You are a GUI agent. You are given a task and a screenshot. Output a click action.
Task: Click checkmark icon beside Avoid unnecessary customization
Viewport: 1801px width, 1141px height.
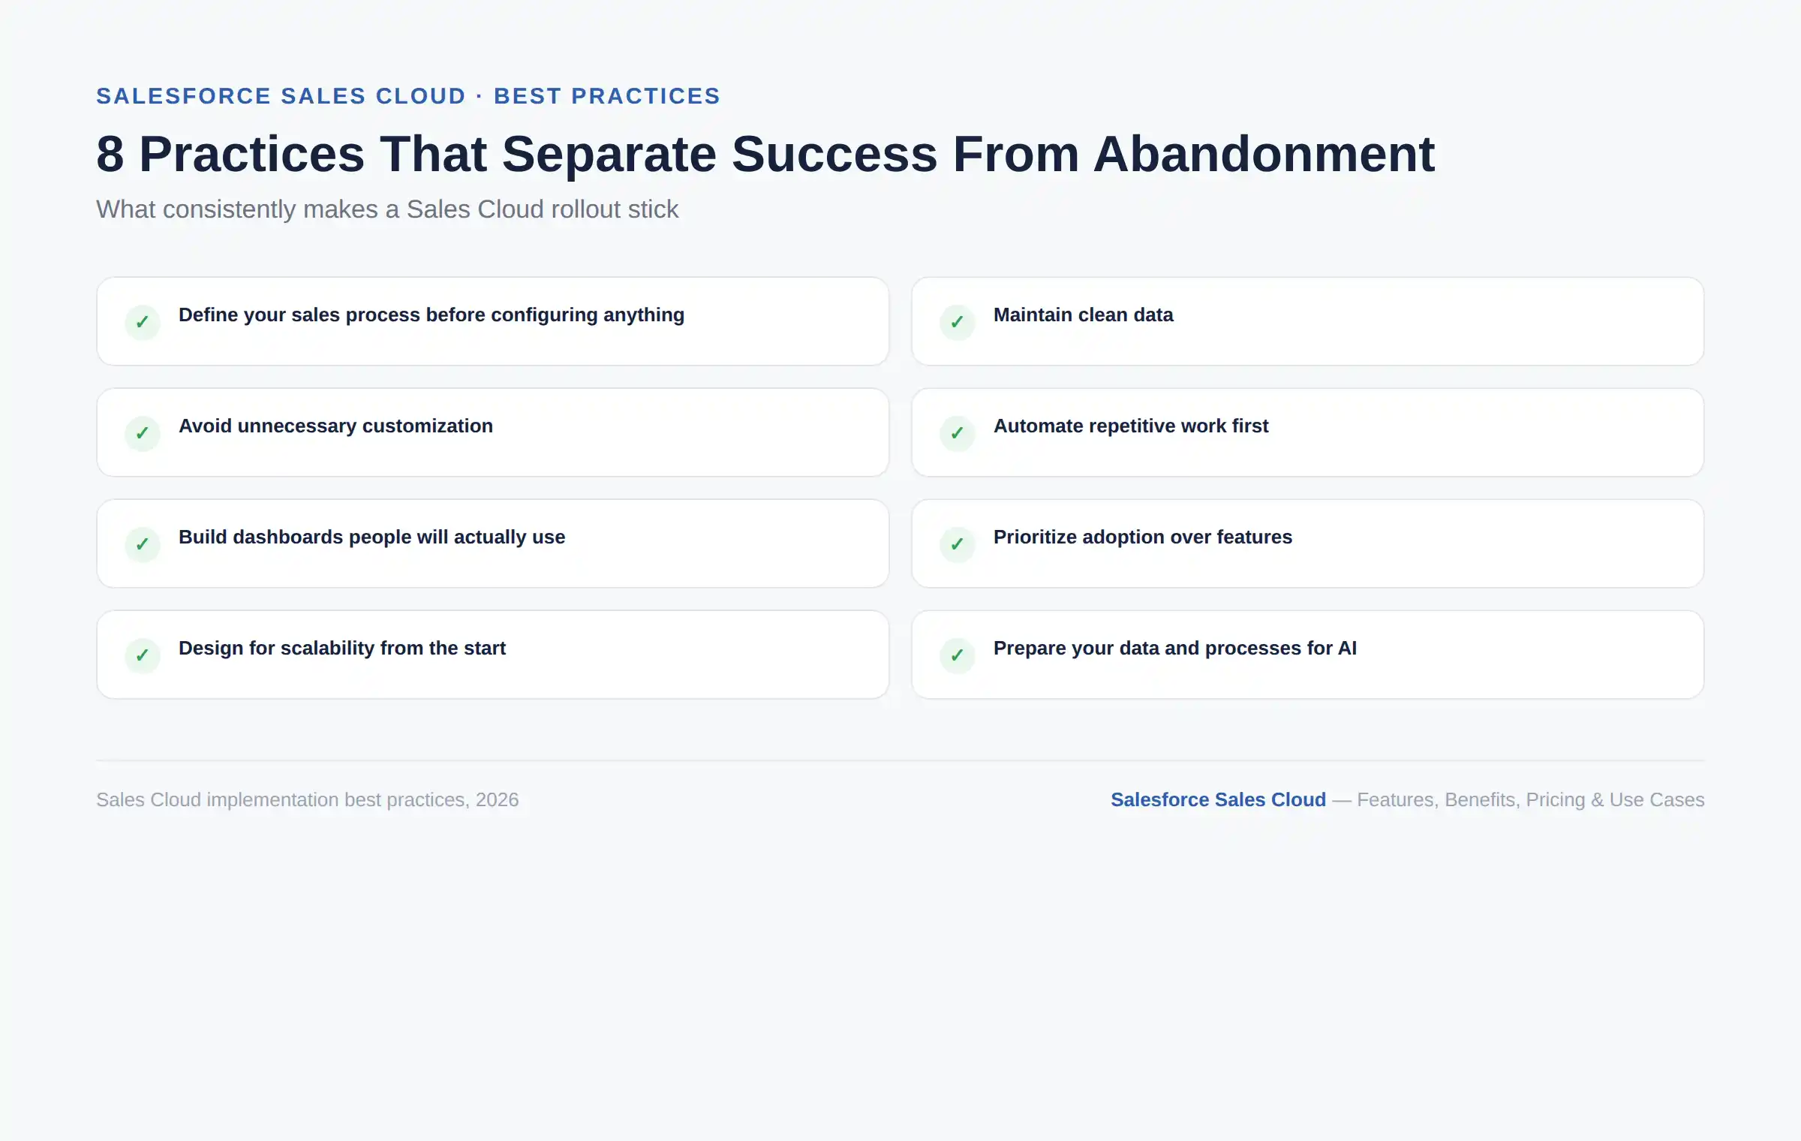(143, 434)
